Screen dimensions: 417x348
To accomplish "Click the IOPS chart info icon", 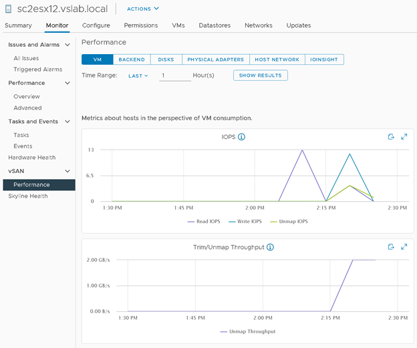I will click(242, 137).
